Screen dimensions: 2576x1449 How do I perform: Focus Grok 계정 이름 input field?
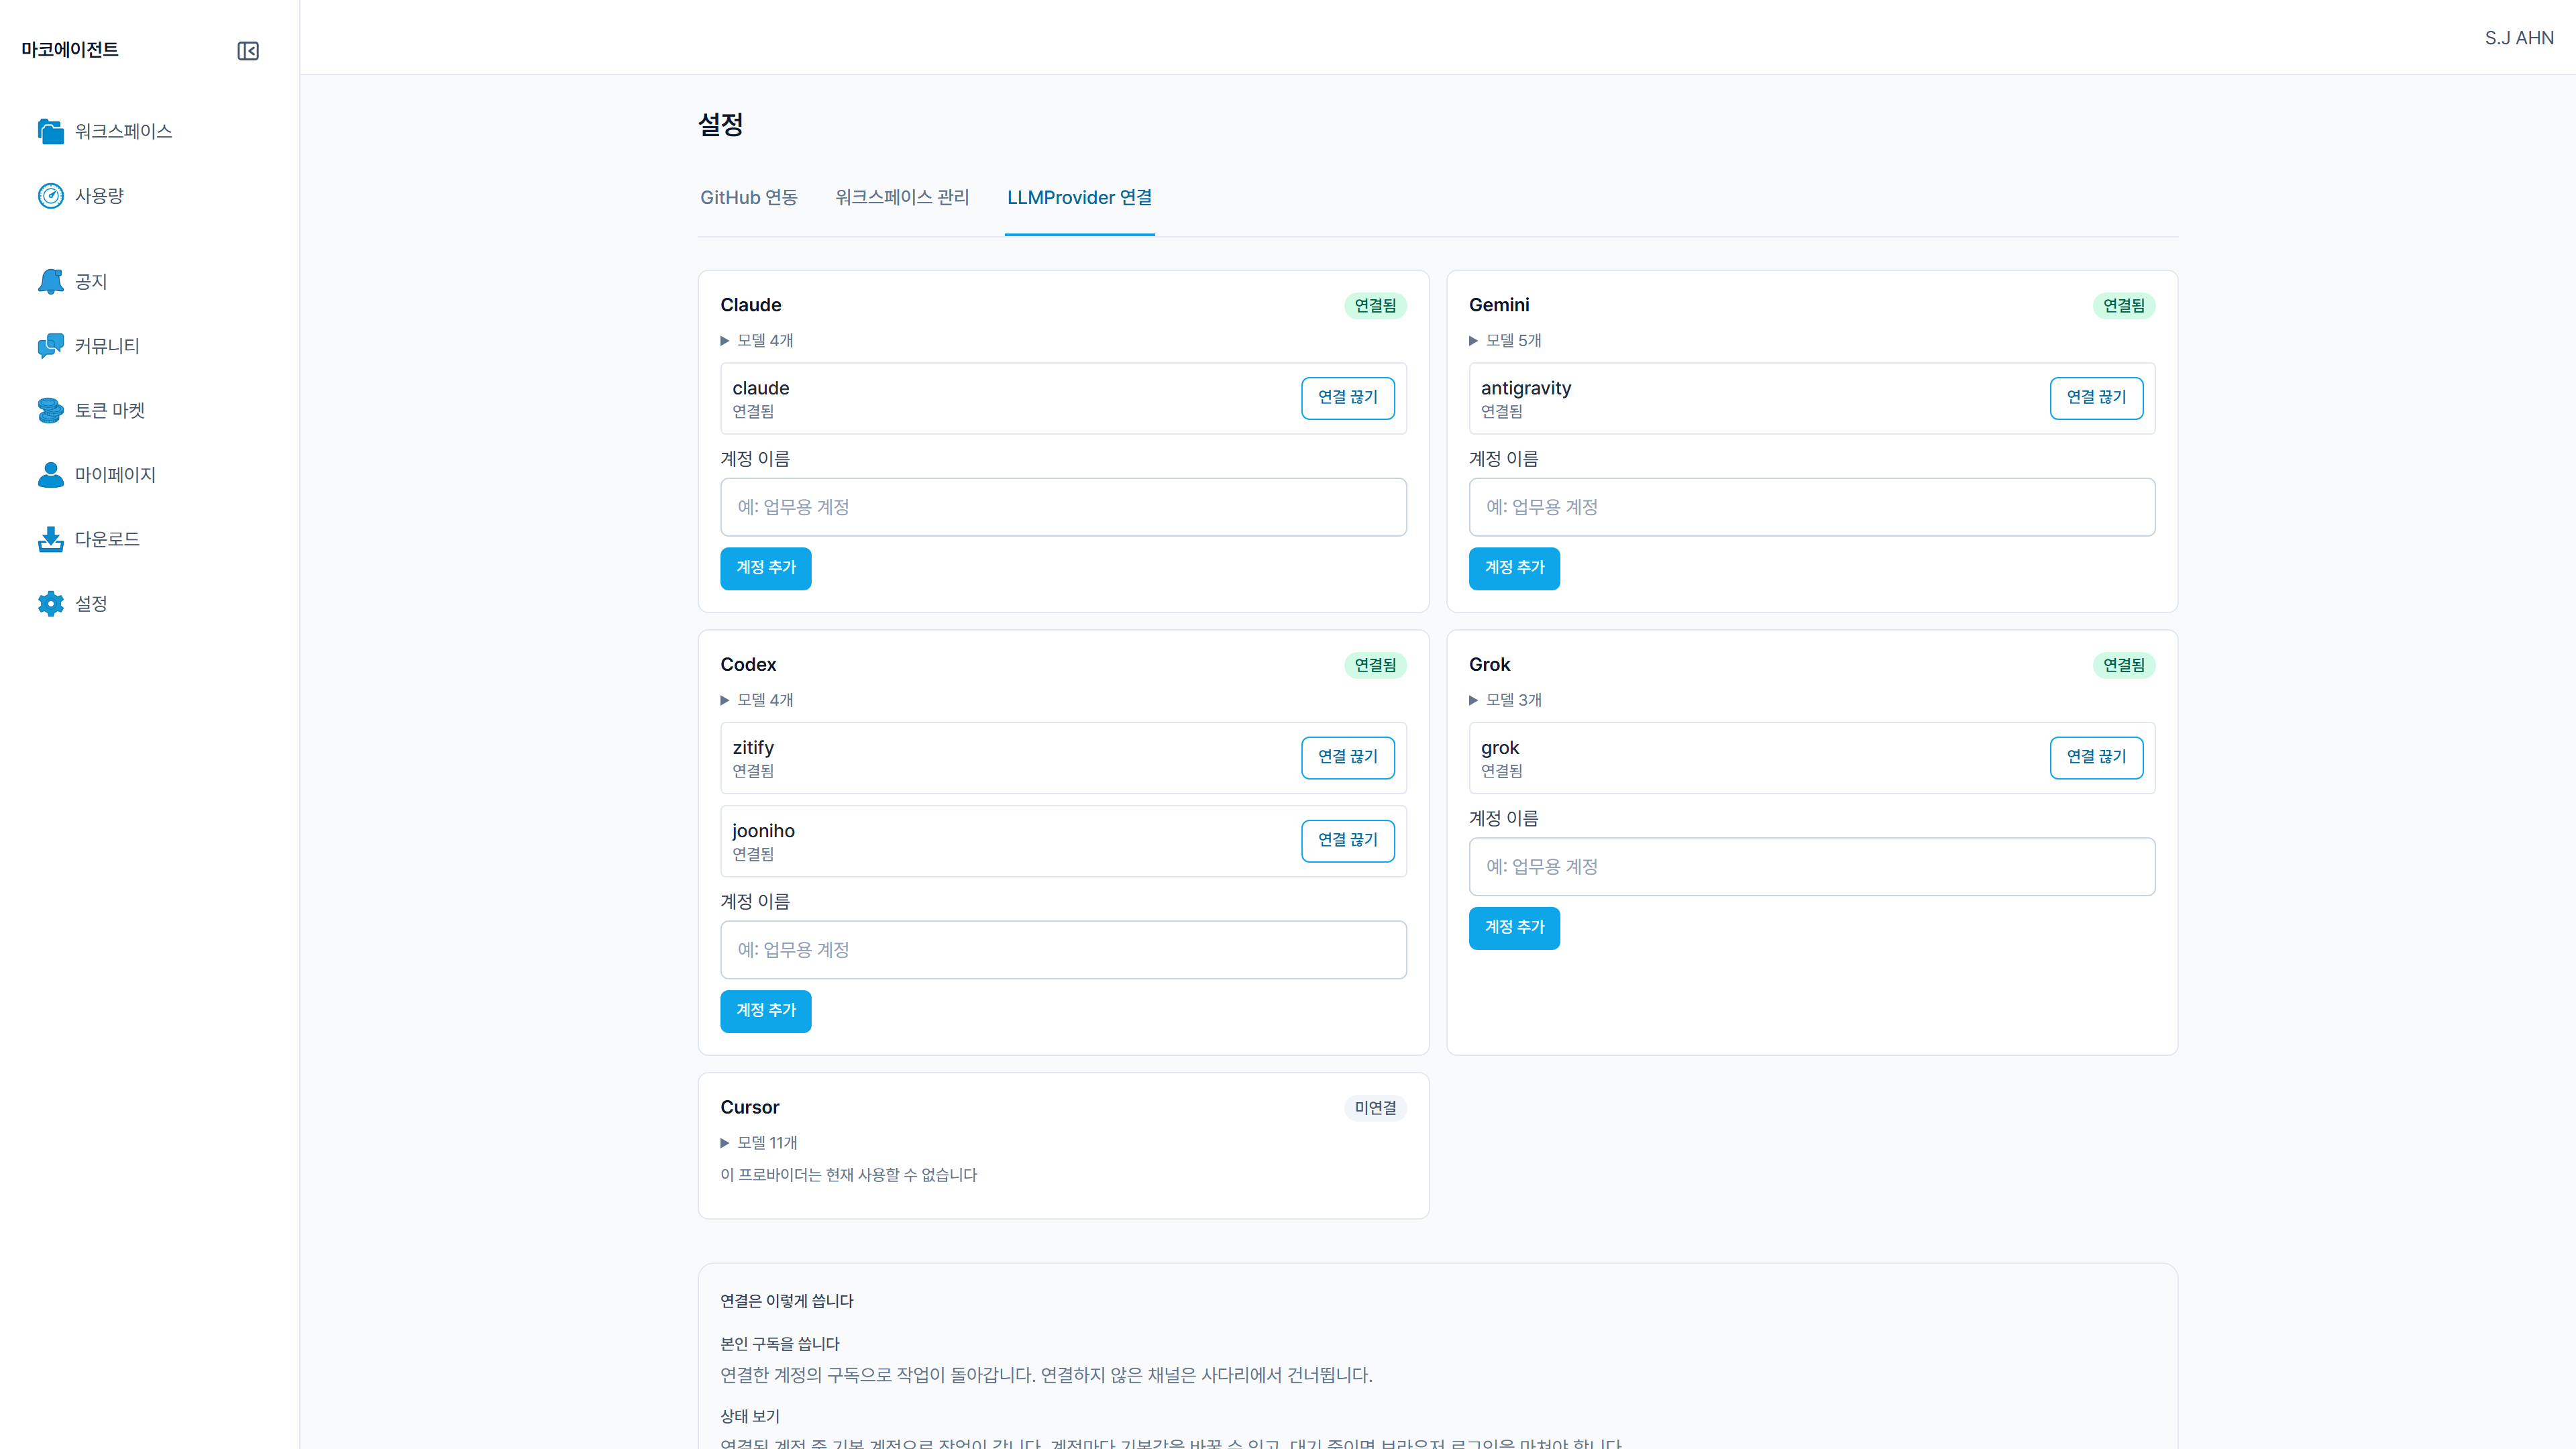click(1811, 867)
